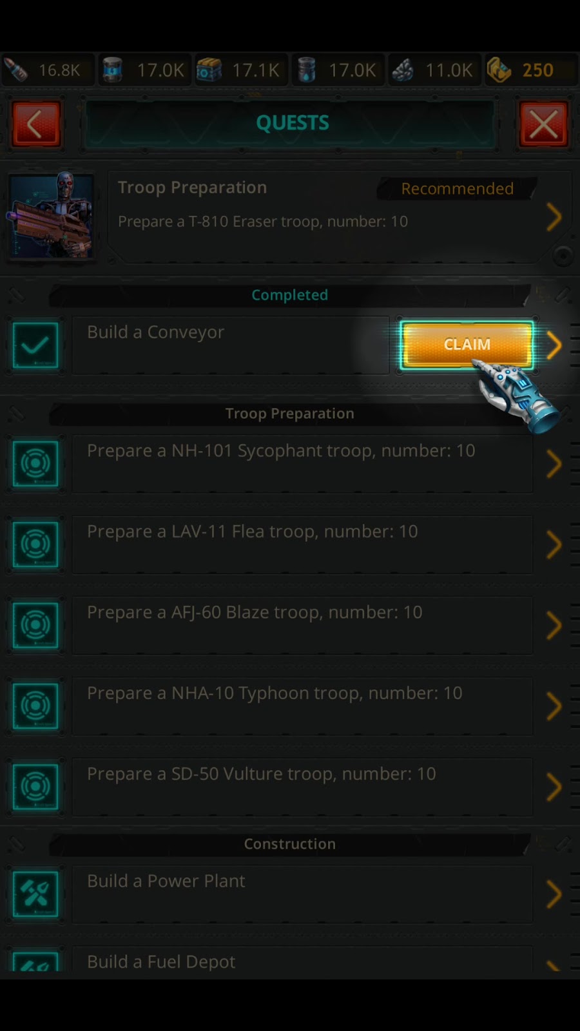Select the crate resource icon showing 17.1K
This screenshot has height=1031, width=580.
point(209,70)
